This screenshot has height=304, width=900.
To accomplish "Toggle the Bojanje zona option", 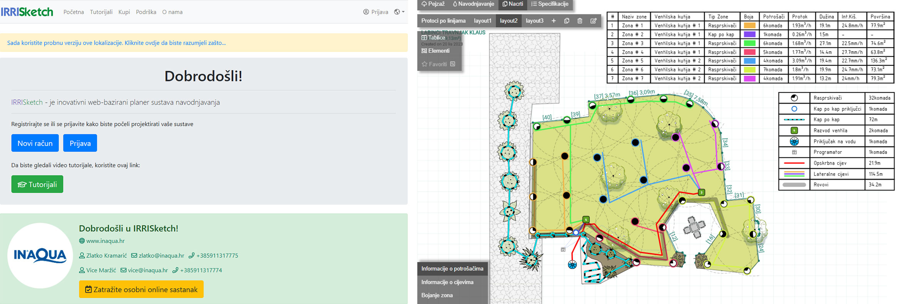I will coord(437,295).
